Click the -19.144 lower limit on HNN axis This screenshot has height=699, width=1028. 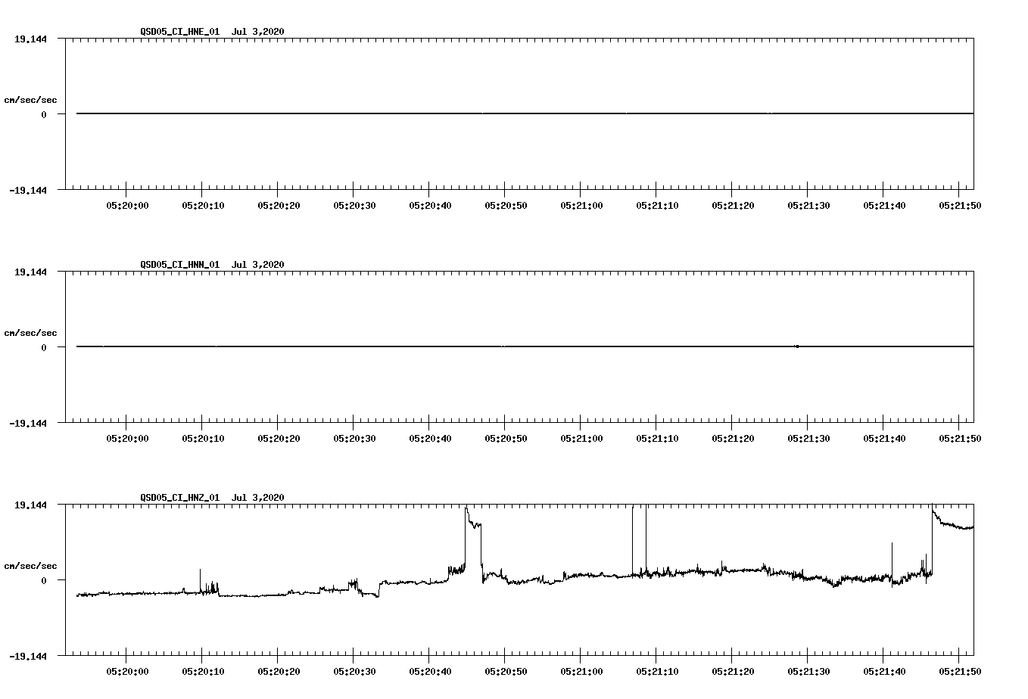(x=28, y=423)
